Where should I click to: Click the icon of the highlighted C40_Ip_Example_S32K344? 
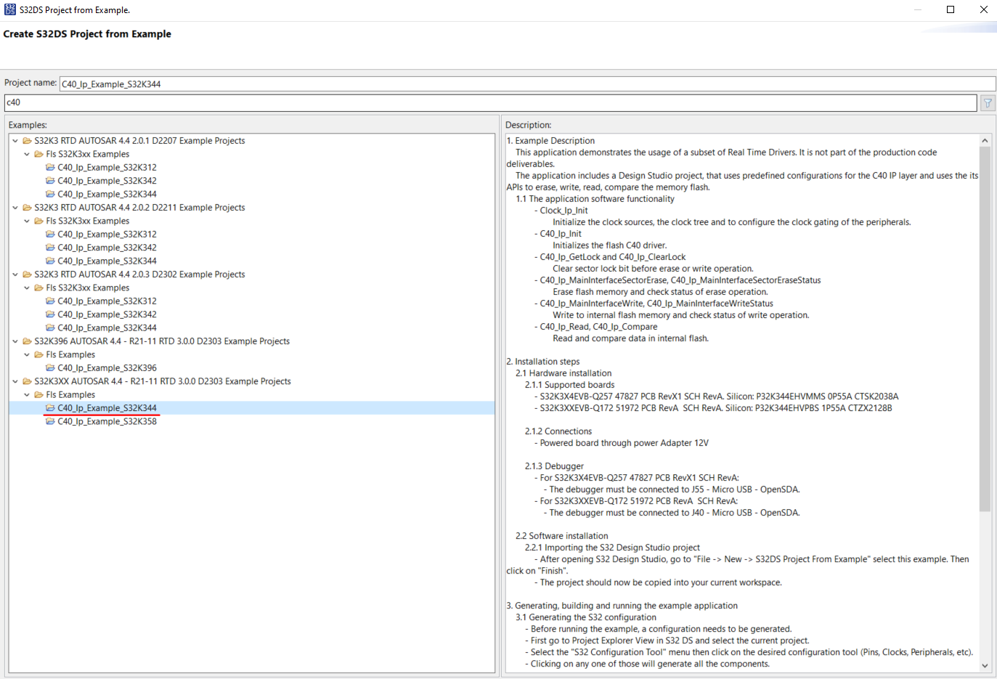[49, 407]
